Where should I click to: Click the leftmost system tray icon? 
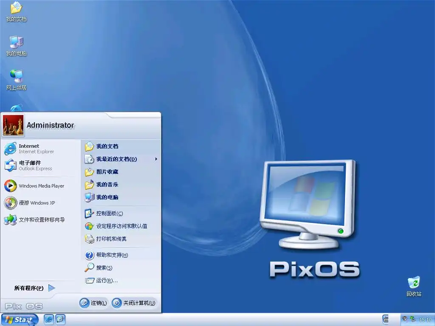(405, 319)
